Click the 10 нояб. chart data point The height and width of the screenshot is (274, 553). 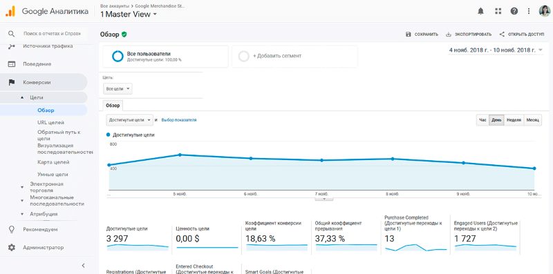pos(534,168)
